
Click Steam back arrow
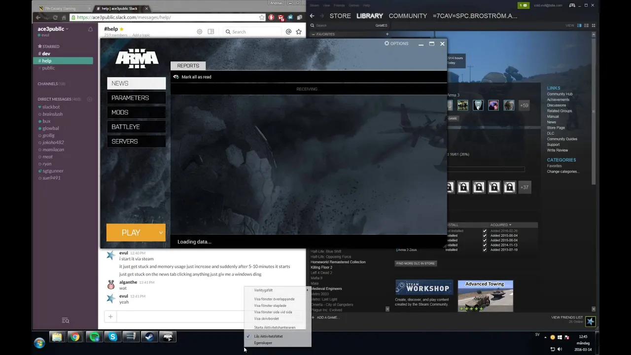click(312, 16)
